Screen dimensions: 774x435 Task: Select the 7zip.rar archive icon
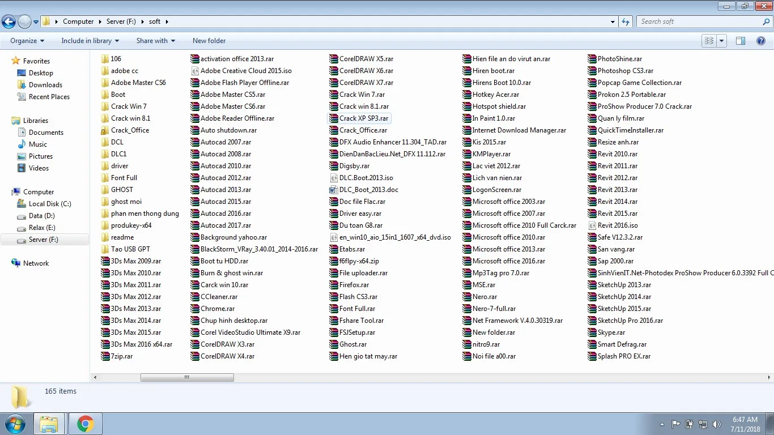tap(105, 356)
